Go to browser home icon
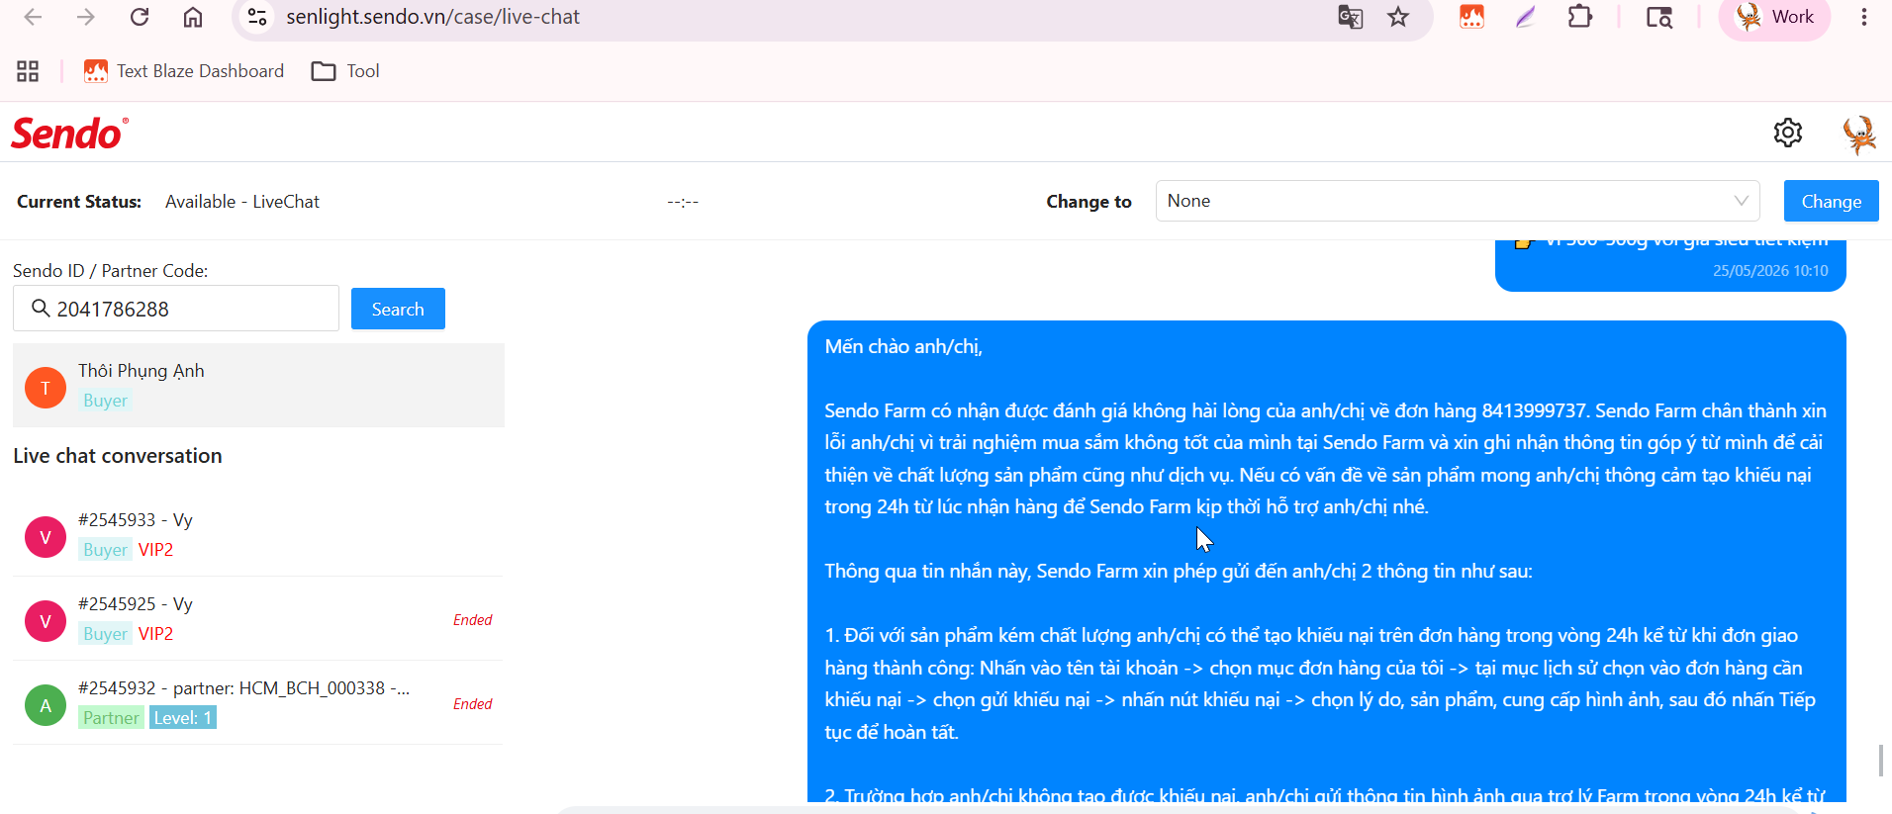 tap(193, 17)
